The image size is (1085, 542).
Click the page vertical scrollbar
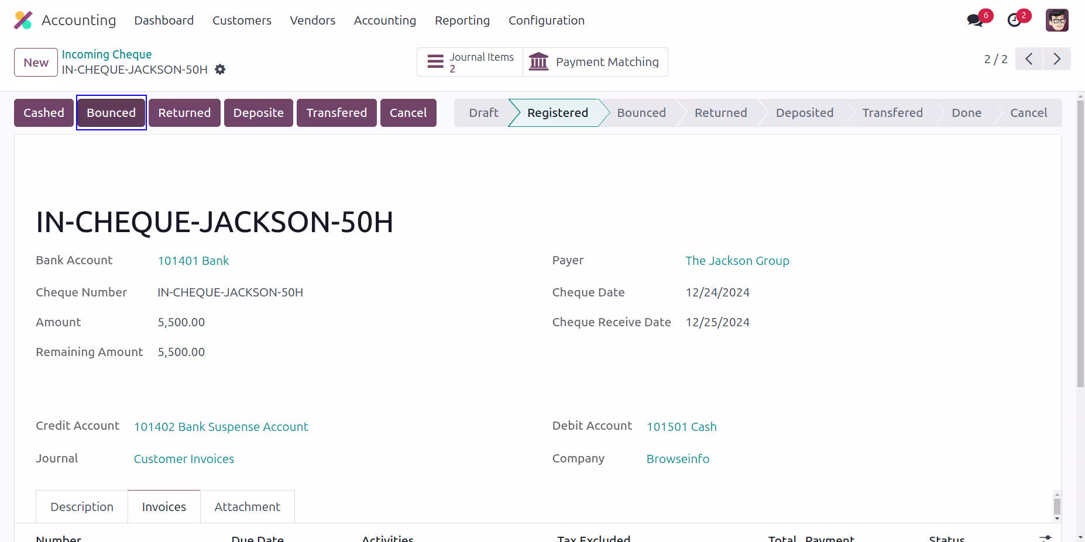click(1080, 244)
